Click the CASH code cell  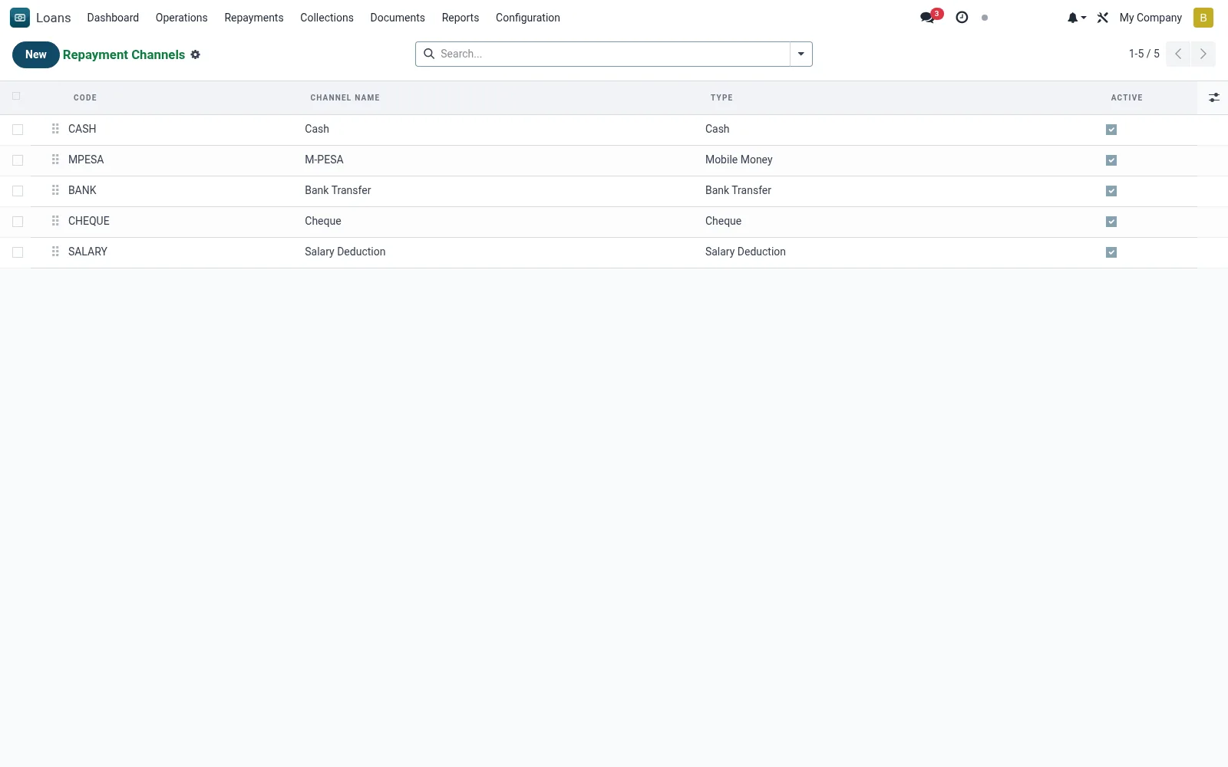click(x=82, y=129)
